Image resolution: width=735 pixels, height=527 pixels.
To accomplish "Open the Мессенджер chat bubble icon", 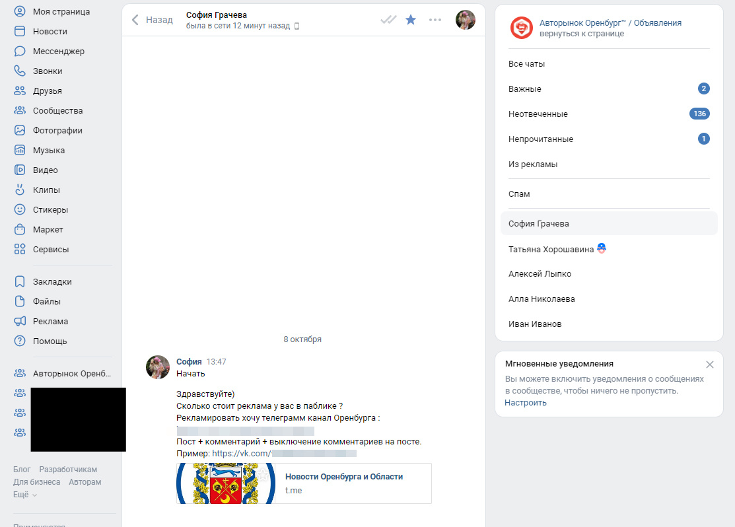I will point(20,51).
